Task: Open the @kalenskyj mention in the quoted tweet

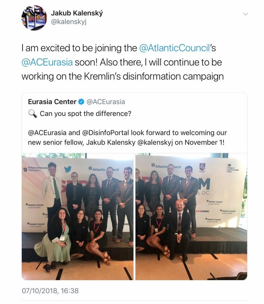Action: [155, 142]
